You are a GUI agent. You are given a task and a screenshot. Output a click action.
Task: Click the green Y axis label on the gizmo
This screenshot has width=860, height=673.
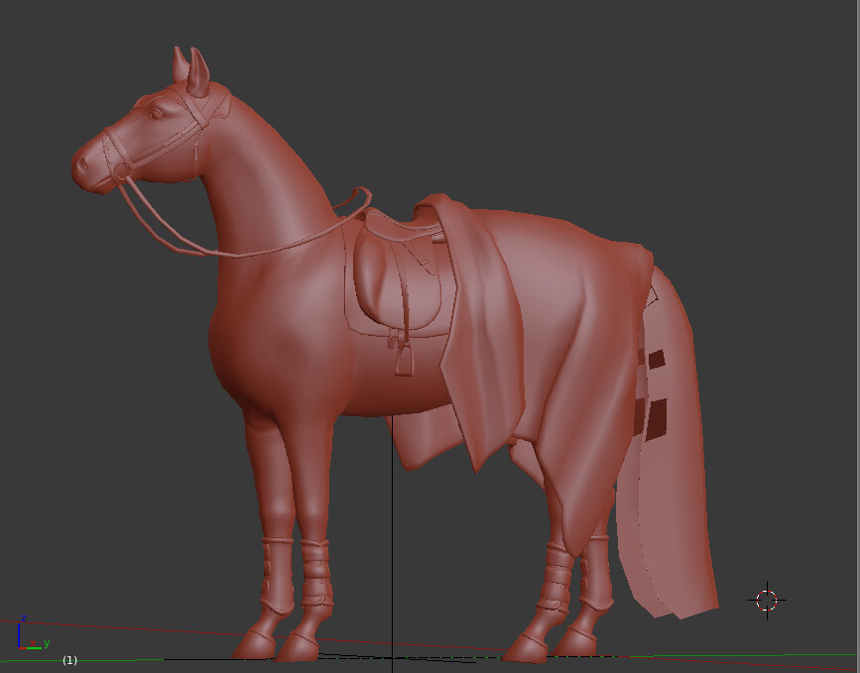[47, 642]
